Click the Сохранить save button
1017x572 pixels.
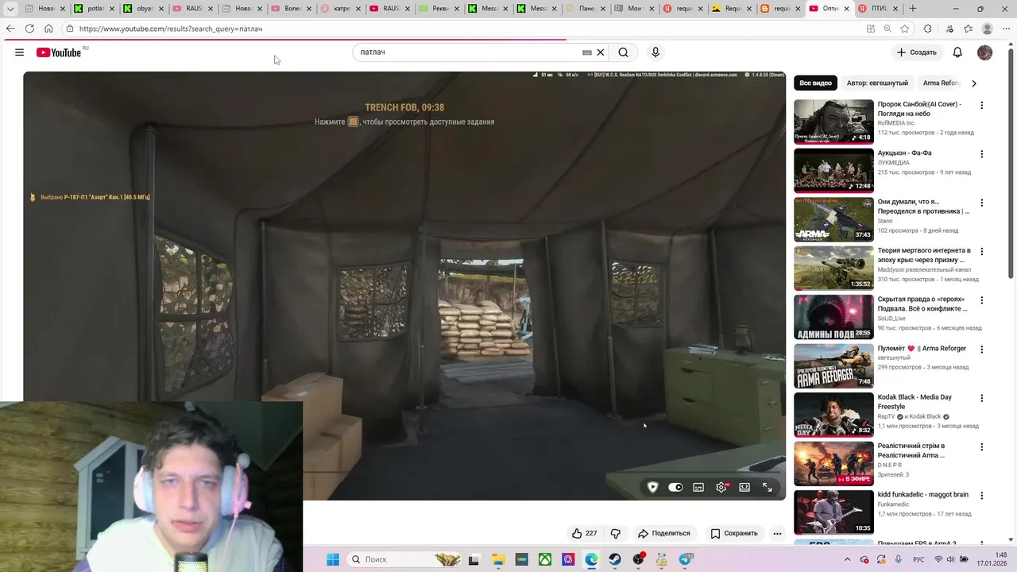tap(734, 533)
